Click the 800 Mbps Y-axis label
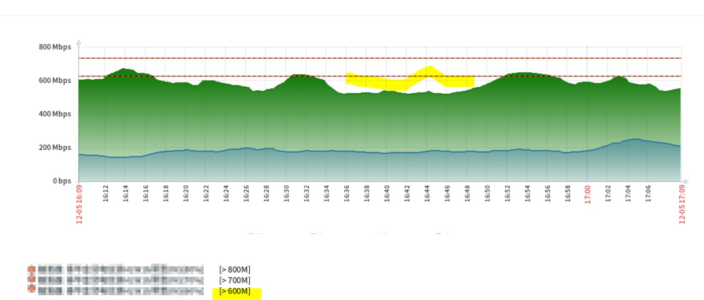This screenshot has width=704, height=300. 55,47
